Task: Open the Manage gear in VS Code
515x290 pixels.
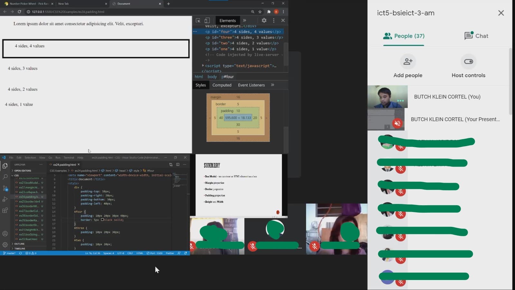Action: click(x=5, y=245)
